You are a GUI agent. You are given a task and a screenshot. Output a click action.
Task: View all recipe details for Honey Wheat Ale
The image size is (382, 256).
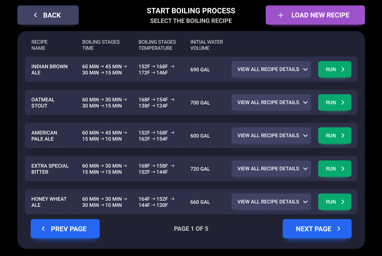[x=271, y=202]
